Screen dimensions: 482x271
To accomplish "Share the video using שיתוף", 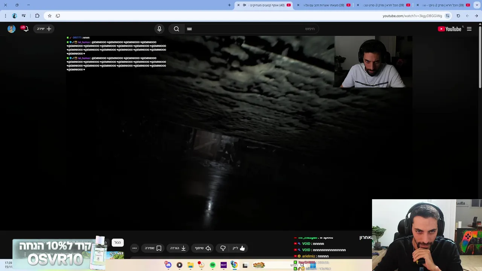I will [x=203, y=248].
